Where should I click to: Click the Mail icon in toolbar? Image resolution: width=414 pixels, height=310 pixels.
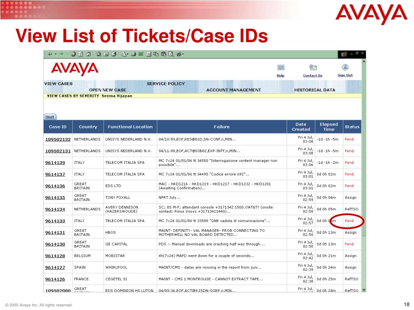click(124, 54)
